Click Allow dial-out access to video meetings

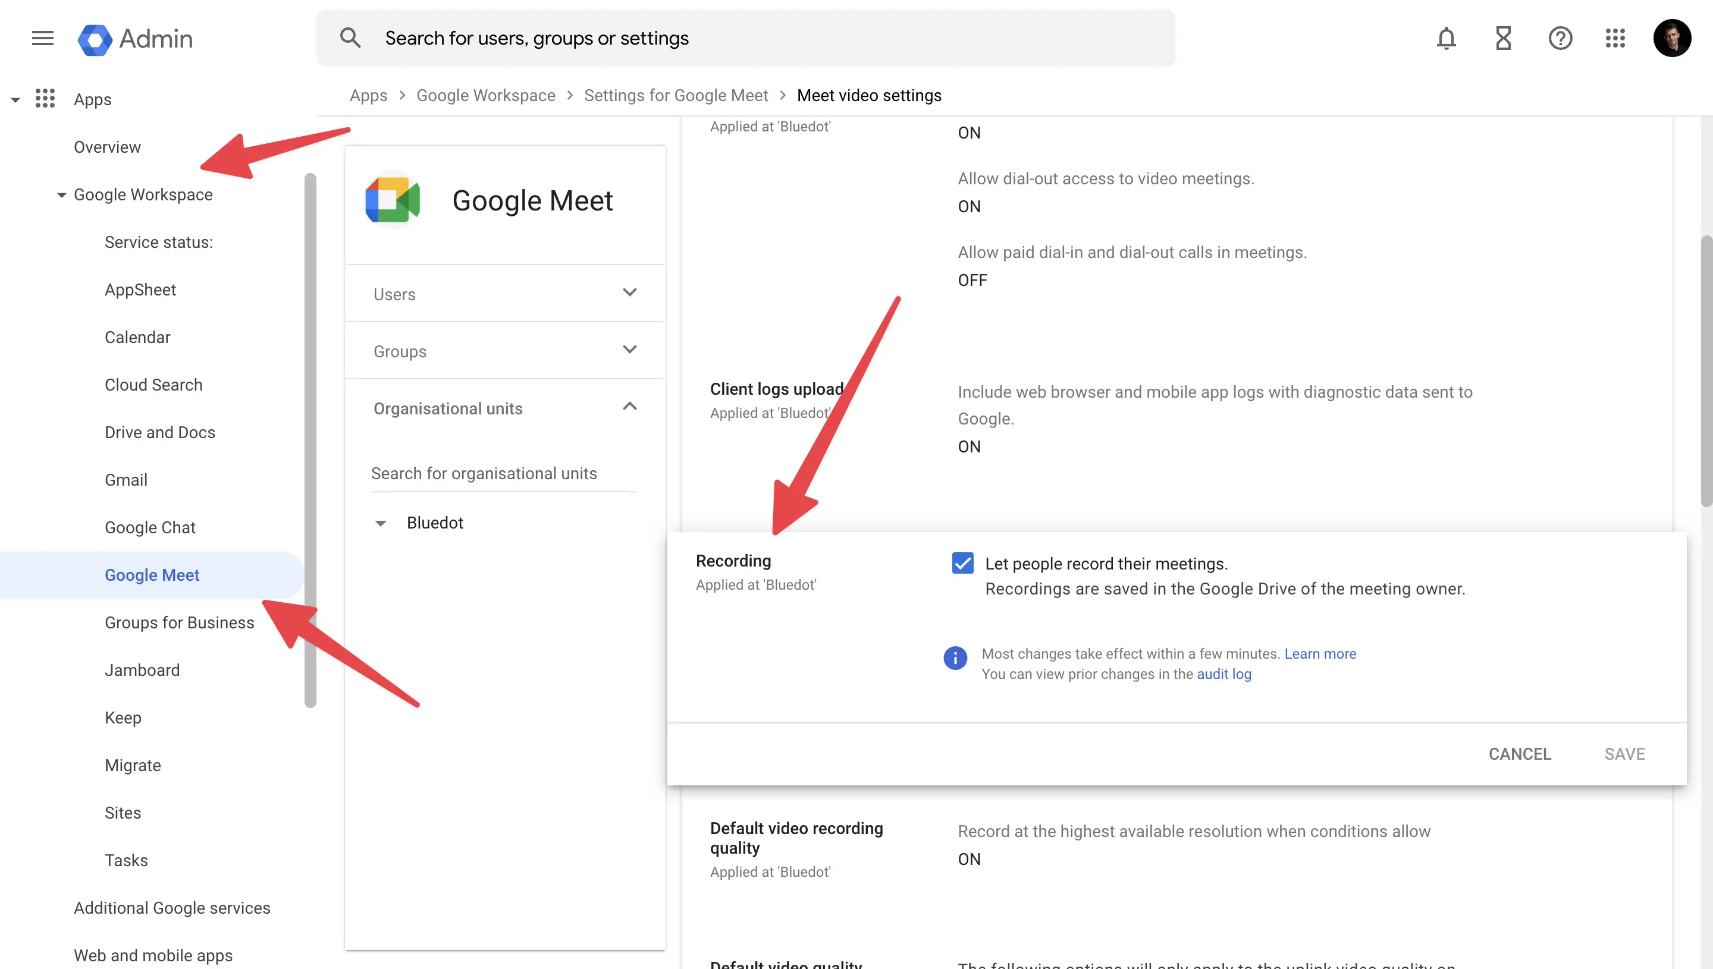click(x=1105, y=178)
